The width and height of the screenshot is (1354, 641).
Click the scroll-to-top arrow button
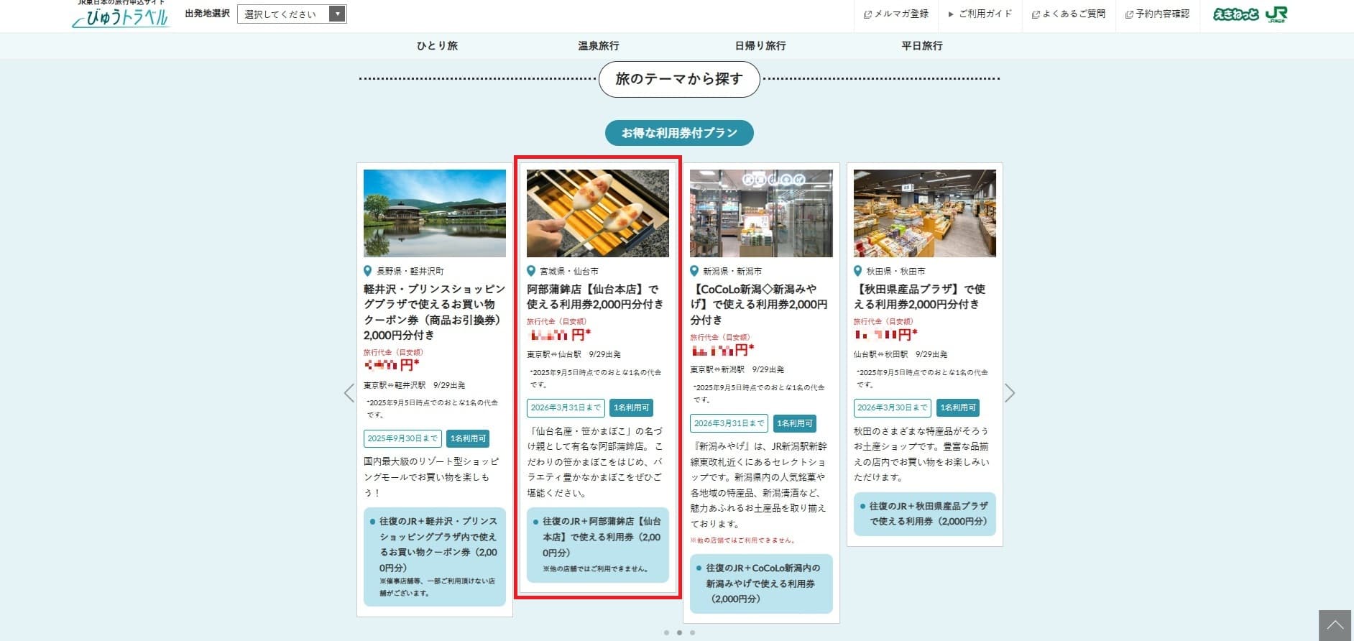[x=1335, y=625]
